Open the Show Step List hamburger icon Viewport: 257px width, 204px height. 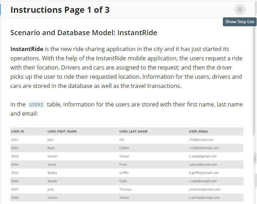(240, 10)
